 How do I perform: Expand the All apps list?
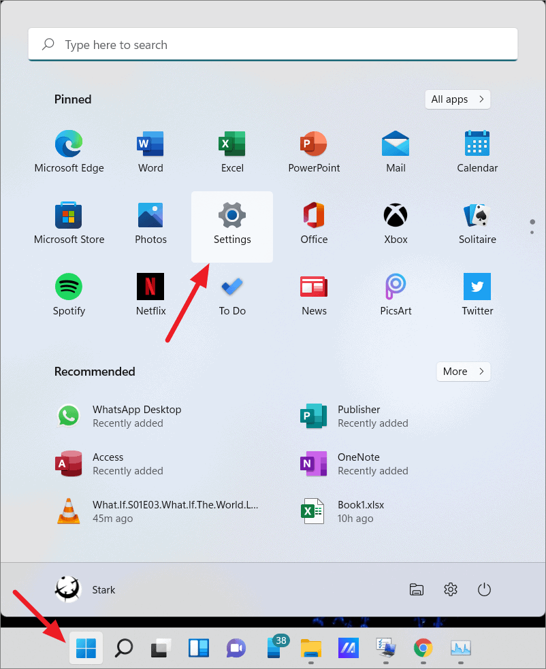[x=457, y=99]
